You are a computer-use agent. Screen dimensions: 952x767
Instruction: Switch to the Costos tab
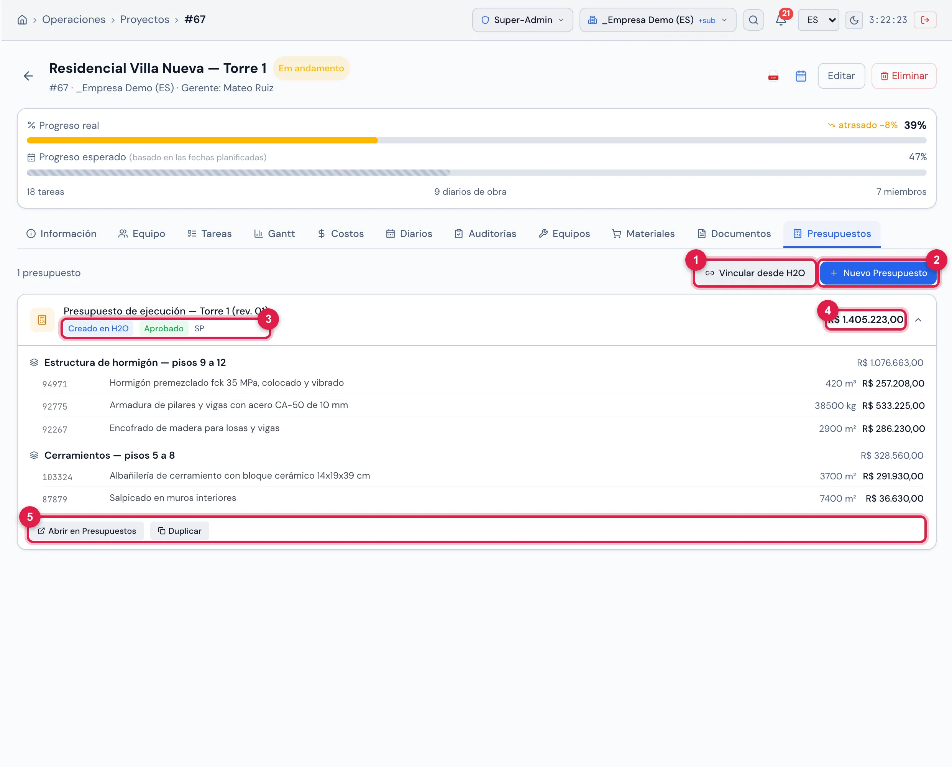coord(340,234)
